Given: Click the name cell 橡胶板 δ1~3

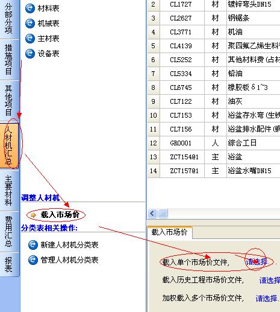Looking at the screenshot, I should click(x=254, y=88).
